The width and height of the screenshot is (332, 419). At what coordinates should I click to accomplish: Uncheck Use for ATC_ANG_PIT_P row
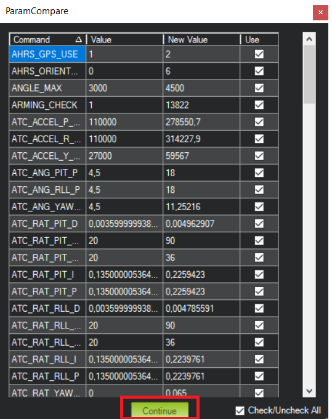click(x=259, y=173)
